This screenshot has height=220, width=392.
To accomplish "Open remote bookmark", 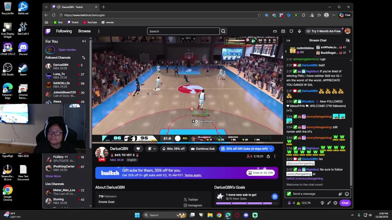I will click(107, 22).
